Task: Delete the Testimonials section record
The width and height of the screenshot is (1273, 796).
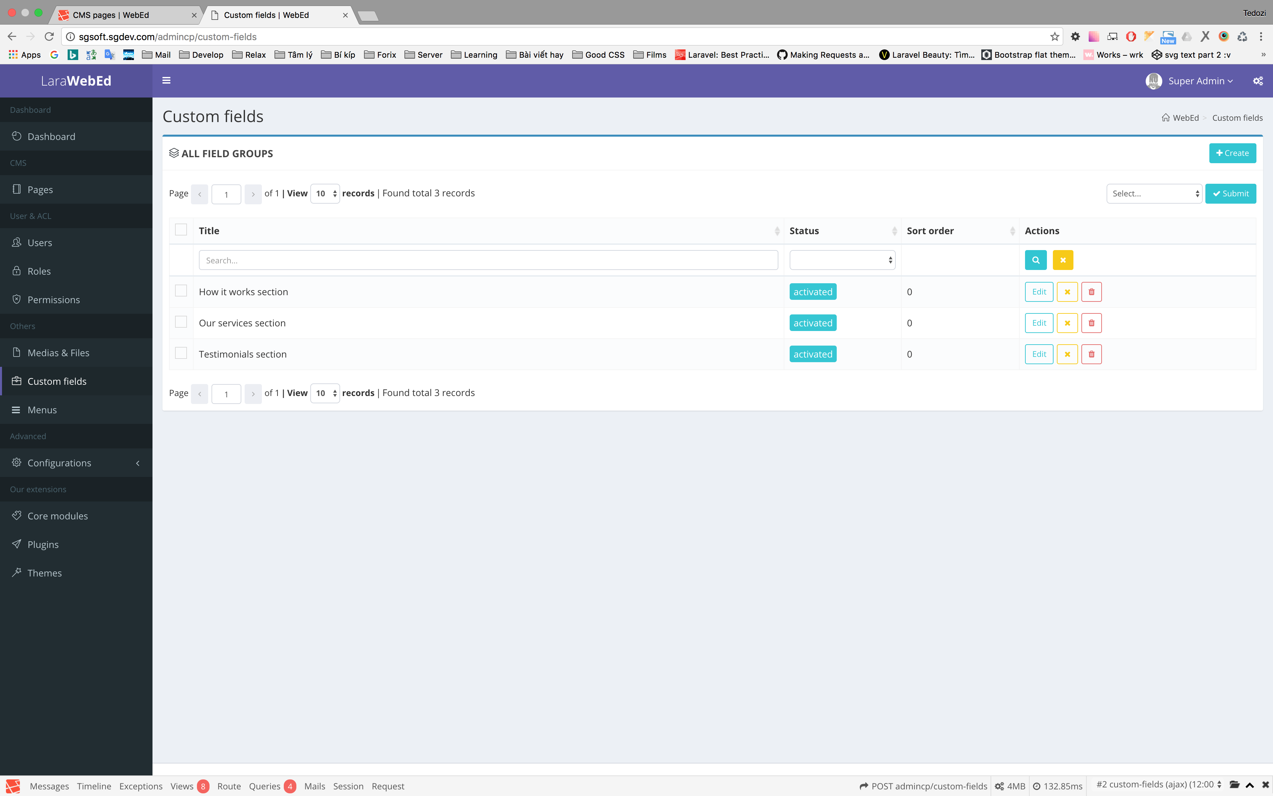Action: 1091,354
